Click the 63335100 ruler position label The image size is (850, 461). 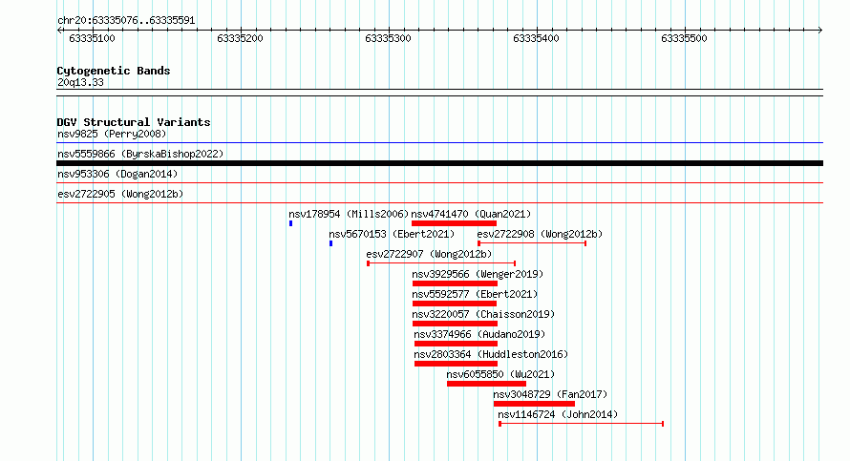point(92,38)
